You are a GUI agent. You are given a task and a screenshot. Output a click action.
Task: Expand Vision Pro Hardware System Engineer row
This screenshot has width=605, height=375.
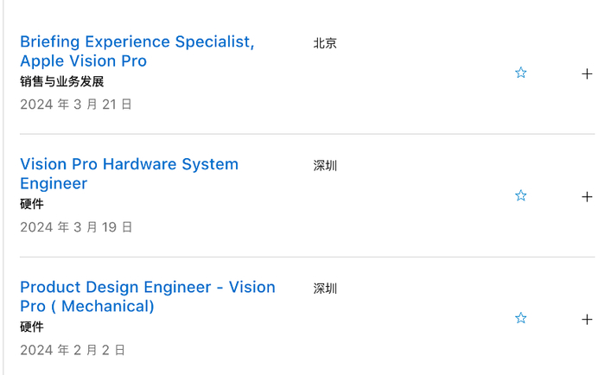[588, 196]
